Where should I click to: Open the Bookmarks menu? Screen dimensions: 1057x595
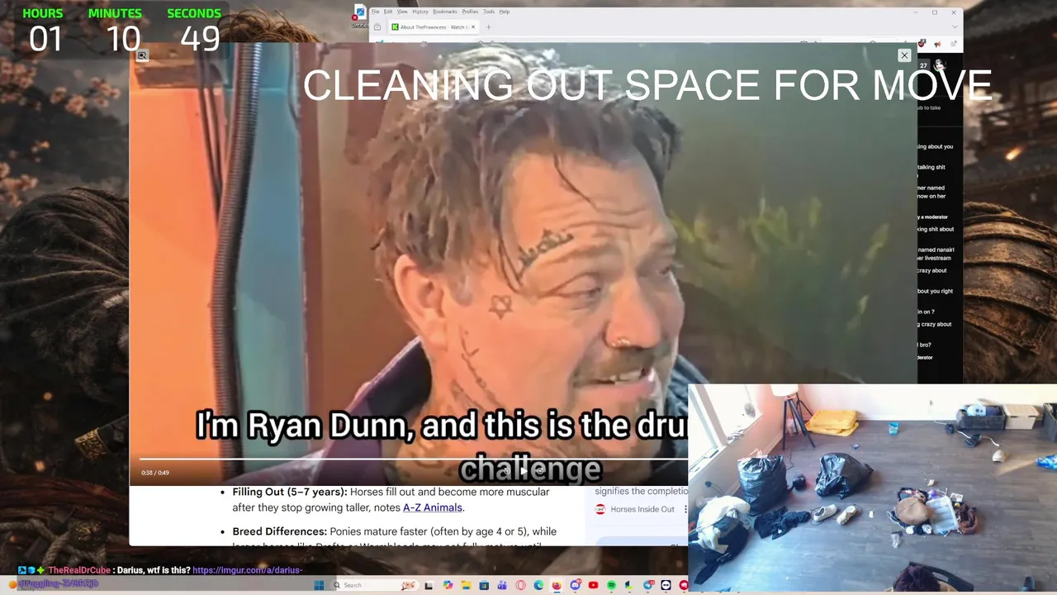[x=445, y=12]
